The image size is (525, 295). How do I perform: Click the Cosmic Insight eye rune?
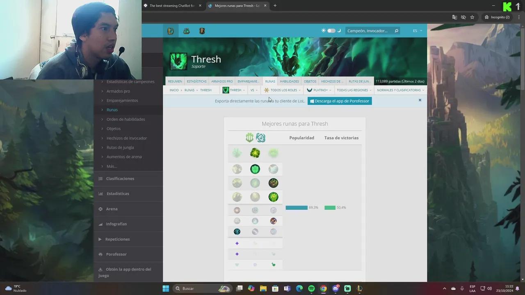(x=237, y=231)
